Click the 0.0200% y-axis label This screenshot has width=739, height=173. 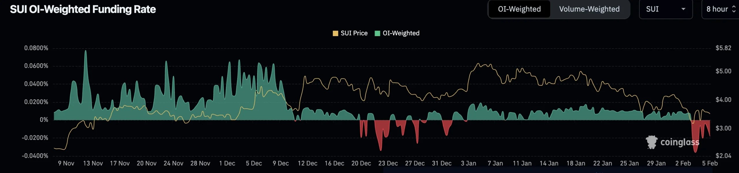[x=36, y=102]
